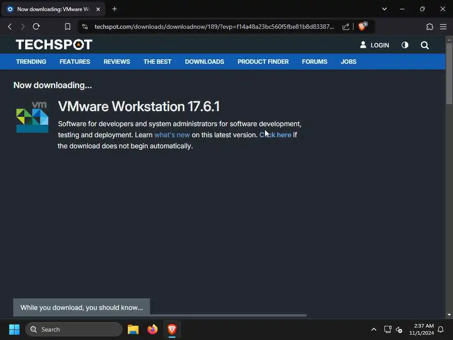This screenshot has height=340, width=453.
Task: Click the page horizontal progress bar
Action: pyautogui.click(x=228, y=315)
